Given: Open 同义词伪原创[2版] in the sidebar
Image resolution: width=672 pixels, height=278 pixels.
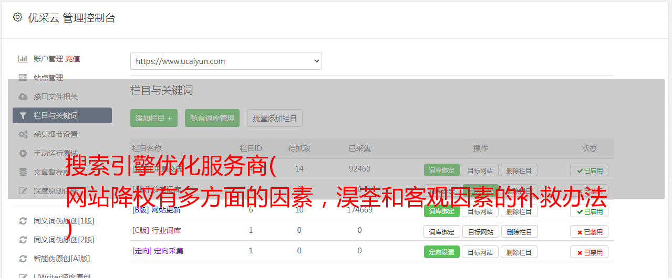Looking at the screenshot, I should 64,240.
